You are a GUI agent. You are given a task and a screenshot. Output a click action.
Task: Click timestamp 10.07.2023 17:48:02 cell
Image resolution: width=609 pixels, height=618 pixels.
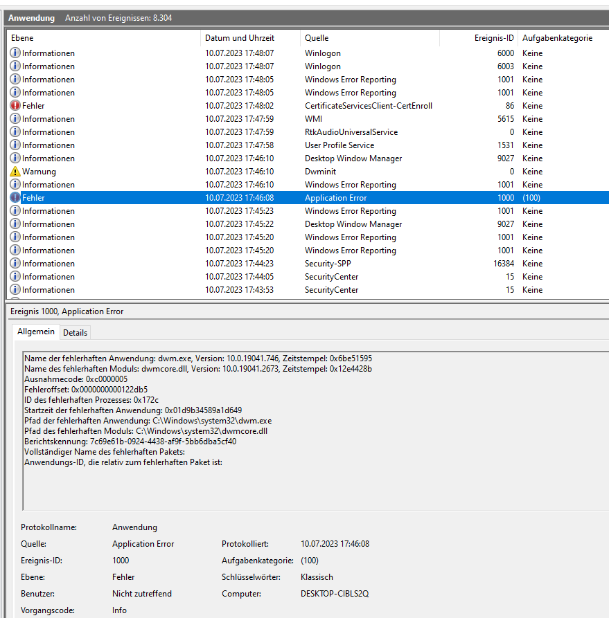point(239,106)
